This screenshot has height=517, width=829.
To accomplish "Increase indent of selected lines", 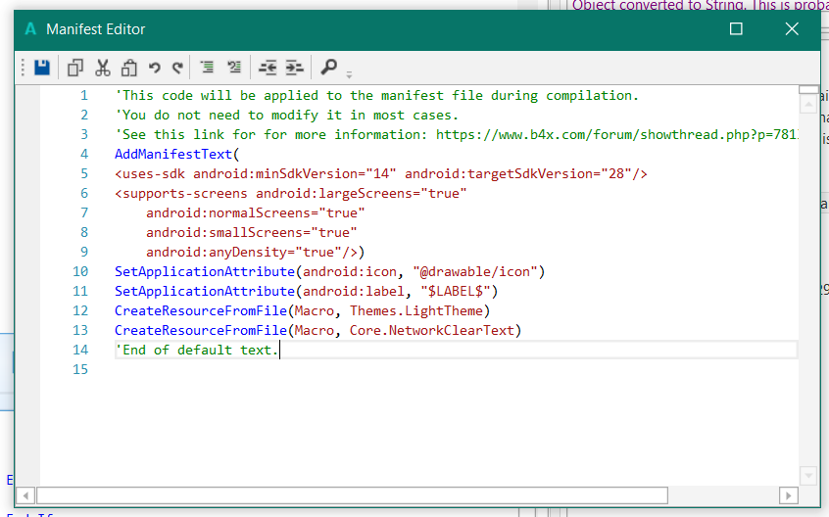I will point(295,68).
